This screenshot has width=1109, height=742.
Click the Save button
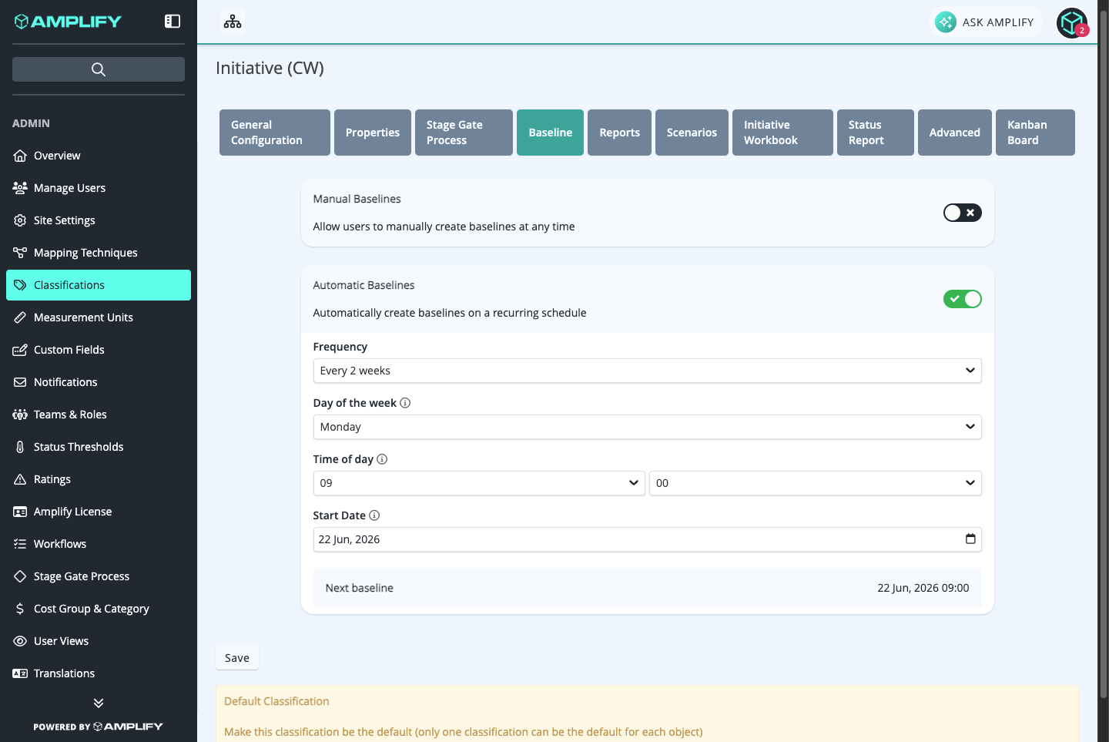click(x=237, y=658)
